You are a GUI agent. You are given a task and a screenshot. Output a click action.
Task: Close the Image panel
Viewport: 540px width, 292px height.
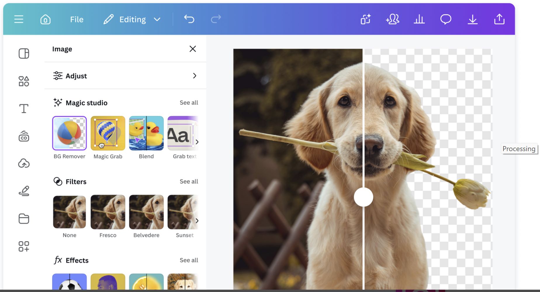tap(193, 49)
